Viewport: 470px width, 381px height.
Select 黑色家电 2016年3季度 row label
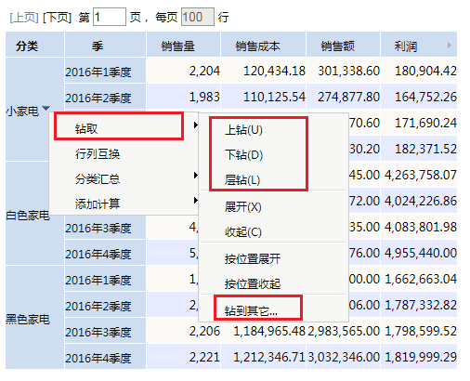point(105,331)
